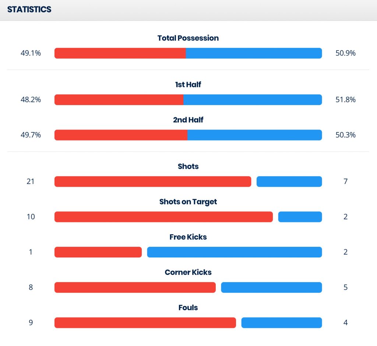Viewport: 377px width, 346px height.
Task: Click the blue Shots on Target bar
Action: pyautogui.click(x=300, y=217)
